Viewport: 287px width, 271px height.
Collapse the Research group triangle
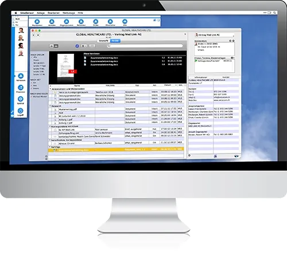click(x=51, y=106)
